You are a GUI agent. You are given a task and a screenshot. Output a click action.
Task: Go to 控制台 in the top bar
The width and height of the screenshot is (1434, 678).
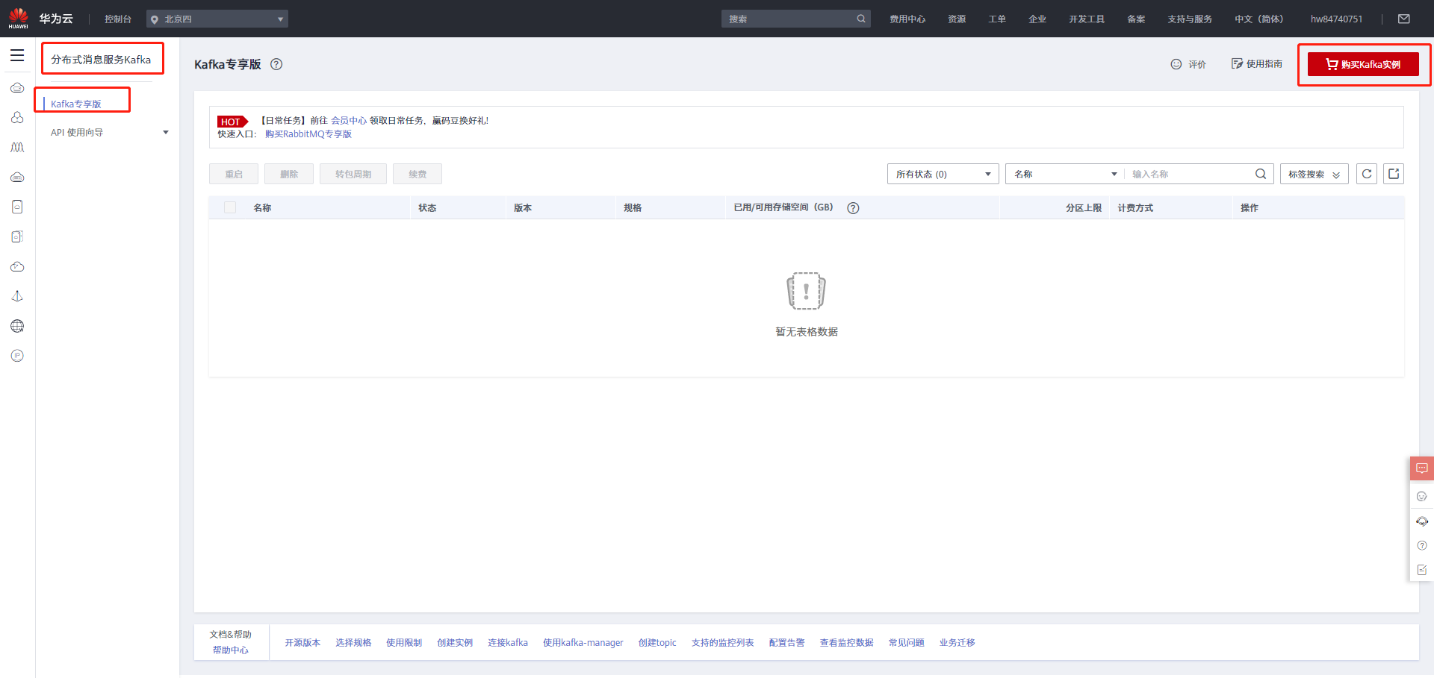[x=118, y=19]
